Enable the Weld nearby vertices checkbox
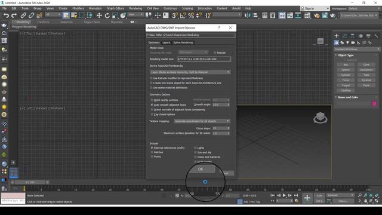The image size is (382, 215). tap(152, 100)
